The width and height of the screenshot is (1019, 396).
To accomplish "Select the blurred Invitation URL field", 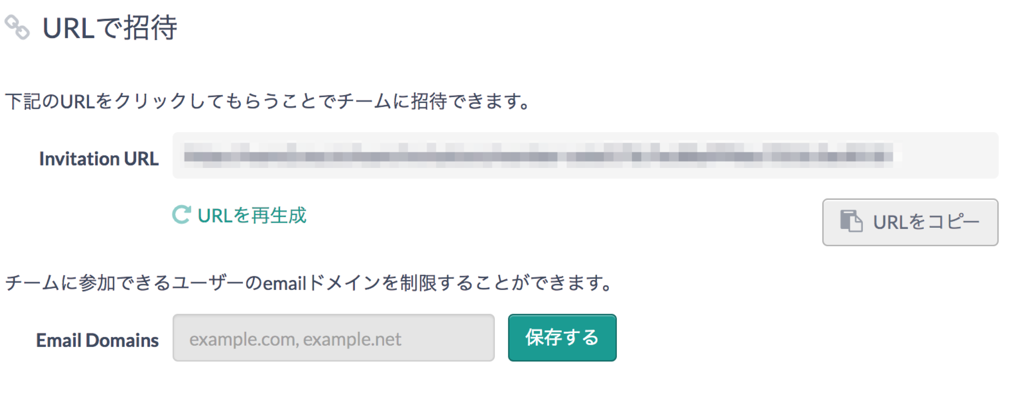I will click(x=586, y=155).
